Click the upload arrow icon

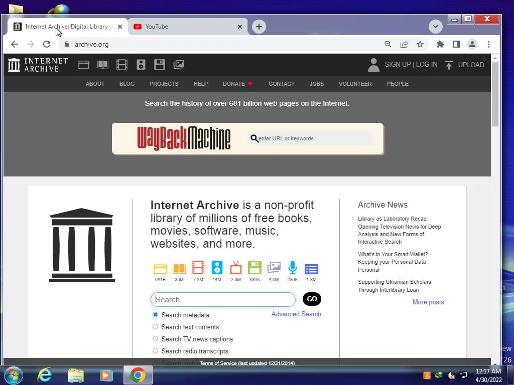click(x=449, y=65)
